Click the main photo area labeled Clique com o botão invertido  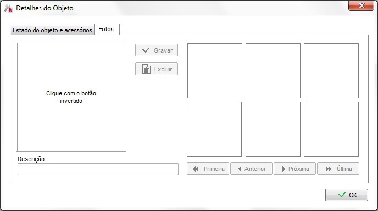click(x=71, y=97)
